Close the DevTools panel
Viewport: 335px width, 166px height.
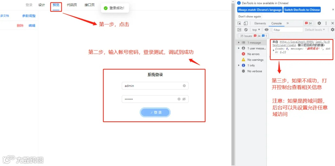(332, 23)
